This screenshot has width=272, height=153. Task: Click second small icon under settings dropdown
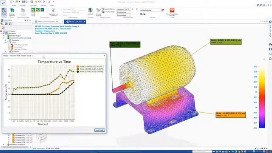[x=144, y=14]
